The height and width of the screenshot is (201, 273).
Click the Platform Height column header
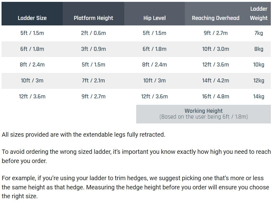pos(93,18)
